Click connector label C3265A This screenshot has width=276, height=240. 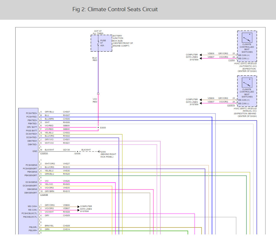(44, 153)
